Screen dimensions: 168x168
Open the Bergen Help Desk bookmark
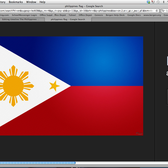coord(115,15)
